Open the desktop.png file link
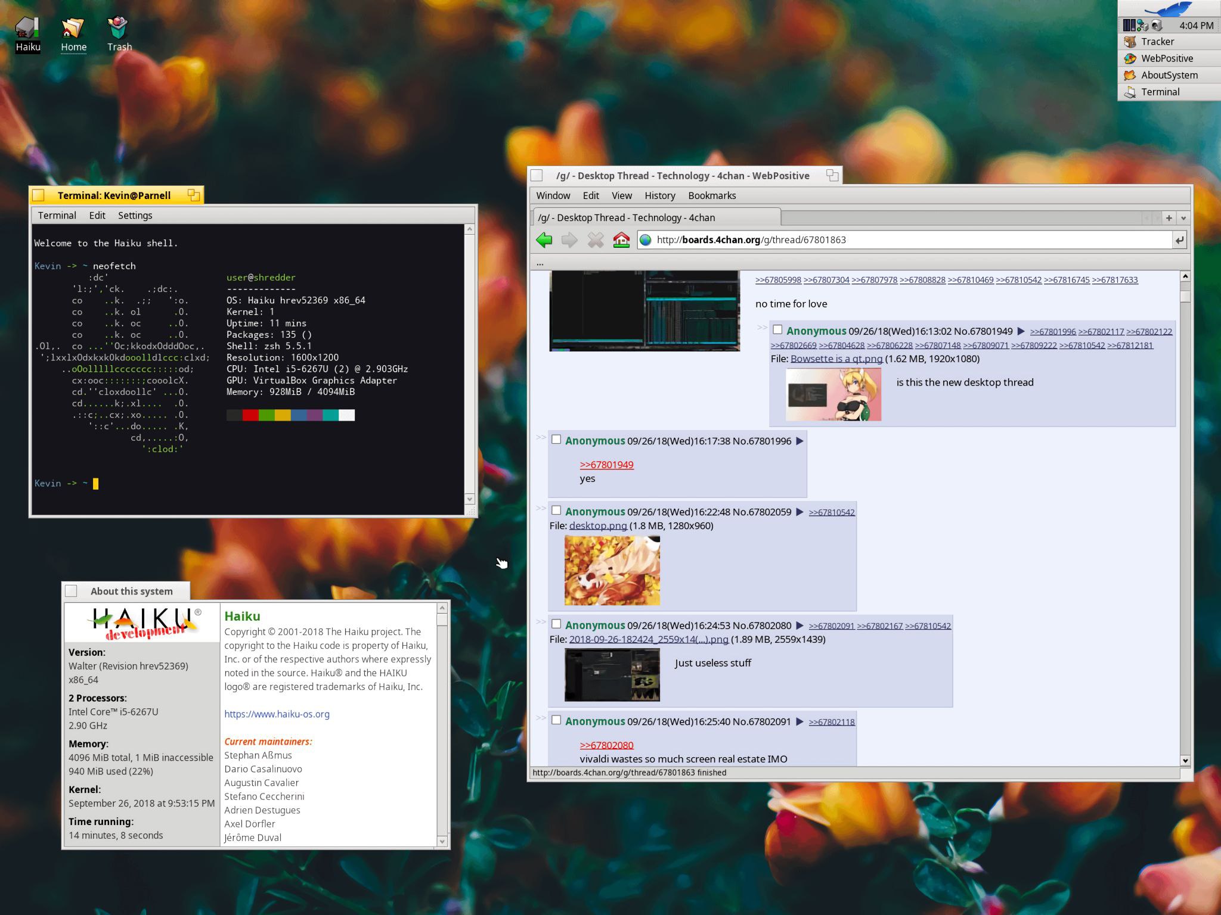The height and width of the screenshot is (915, 1221). (598, 525)
